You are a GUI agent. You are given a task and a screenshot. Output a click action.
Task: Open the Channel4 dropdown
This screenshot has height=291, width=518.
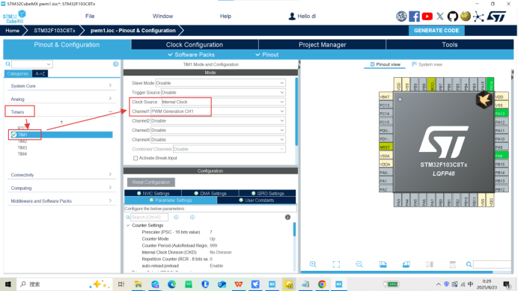tap(219, 140)
